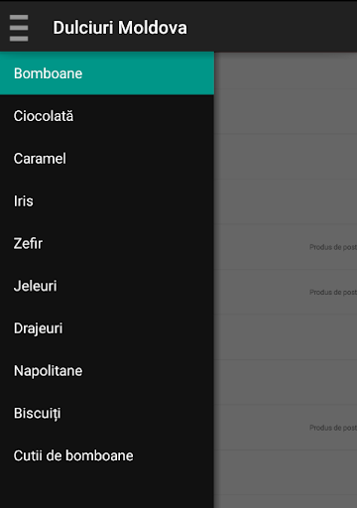Viewport: 357px width, 508px height.
Task: Tap the lowest 'Produs de post' label
Action: tap(333, 428)
